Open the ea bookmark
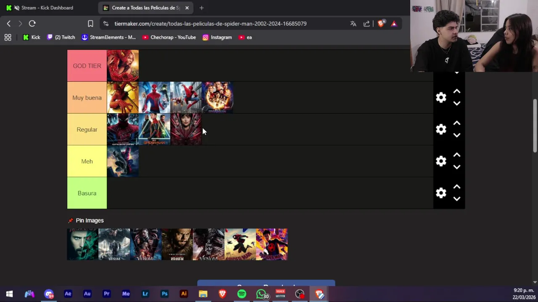 245,37
